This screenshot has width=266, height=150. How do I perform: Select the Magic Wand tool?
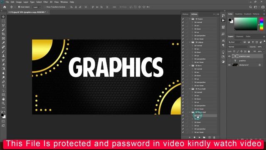[3, 30]
